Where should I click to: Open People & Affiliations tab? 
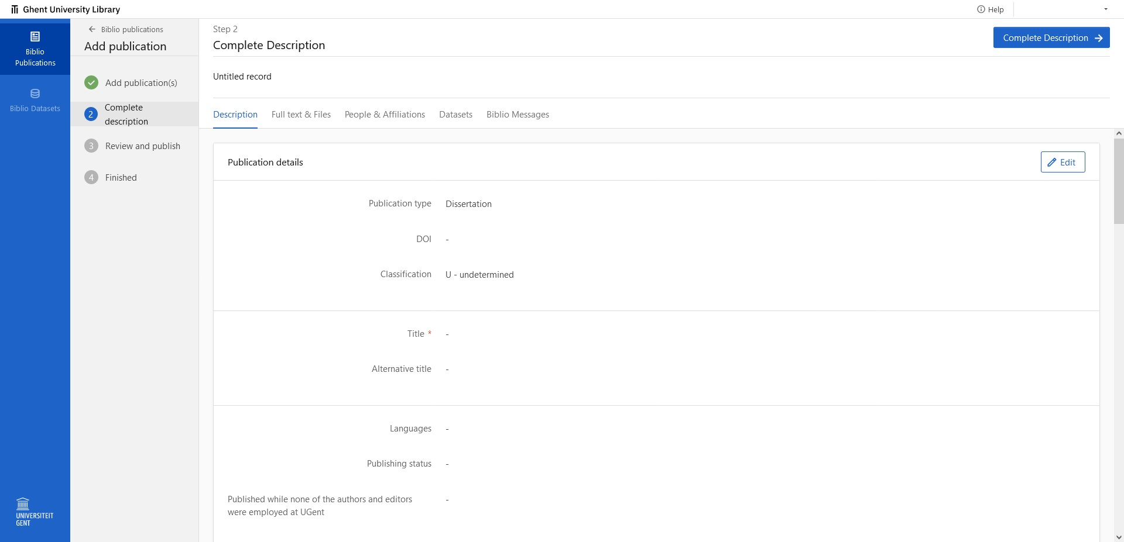pos(385,115)
